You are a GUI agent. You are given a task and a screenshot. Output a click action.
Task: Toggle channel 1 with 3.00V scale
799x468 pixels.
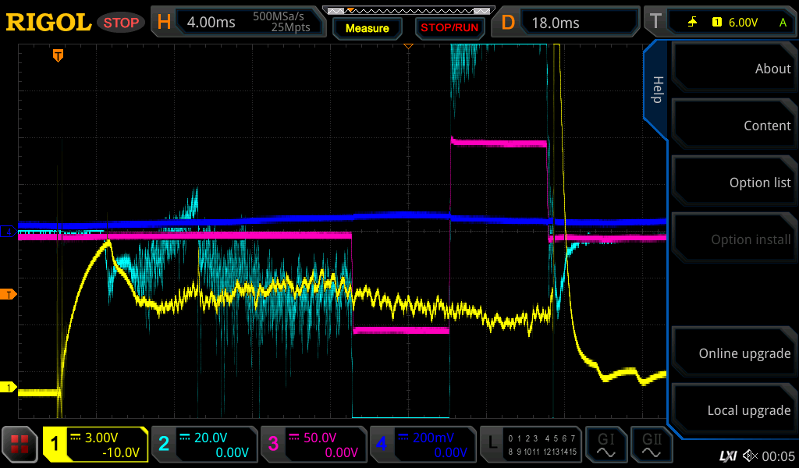pos(95,445)
